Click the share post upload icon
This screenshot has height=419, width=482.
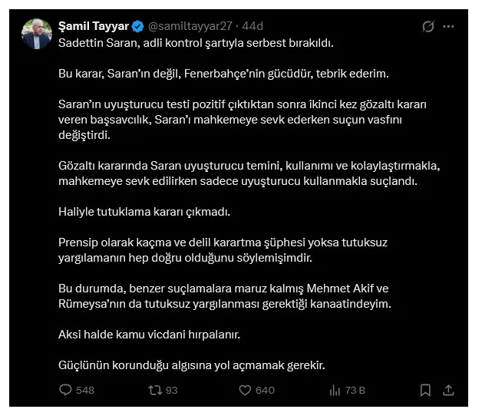pos(449,390)
